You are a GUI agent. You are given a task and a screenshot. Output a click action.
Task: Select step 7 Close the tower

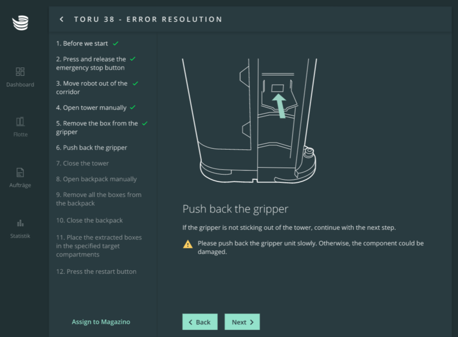click(82, 164)
